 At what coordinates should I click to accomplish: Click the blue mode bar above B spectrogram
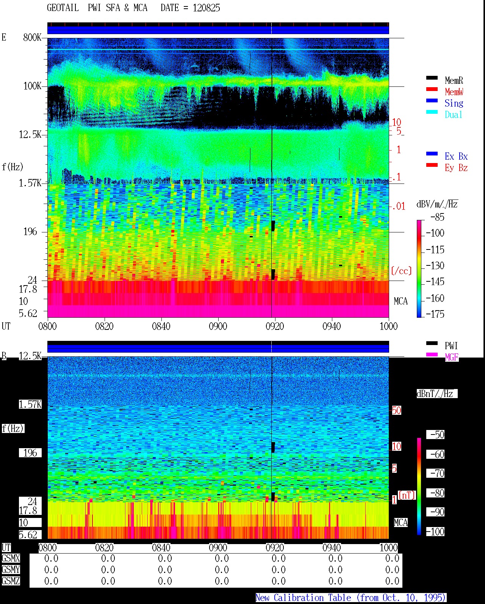pyautogui.click(x=218, y=348)
